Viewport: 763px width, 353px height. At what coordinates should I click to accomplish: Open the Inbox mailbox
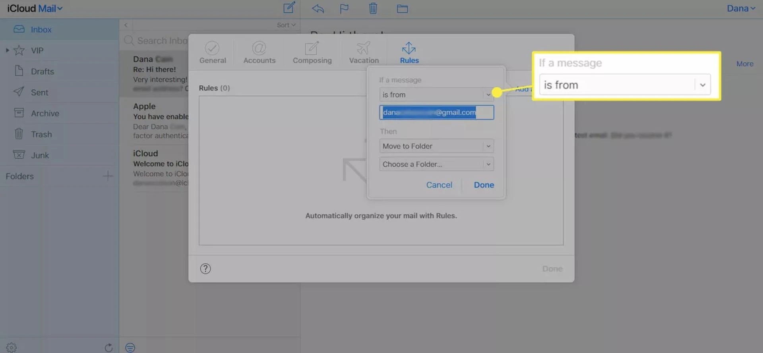[59, 29]
